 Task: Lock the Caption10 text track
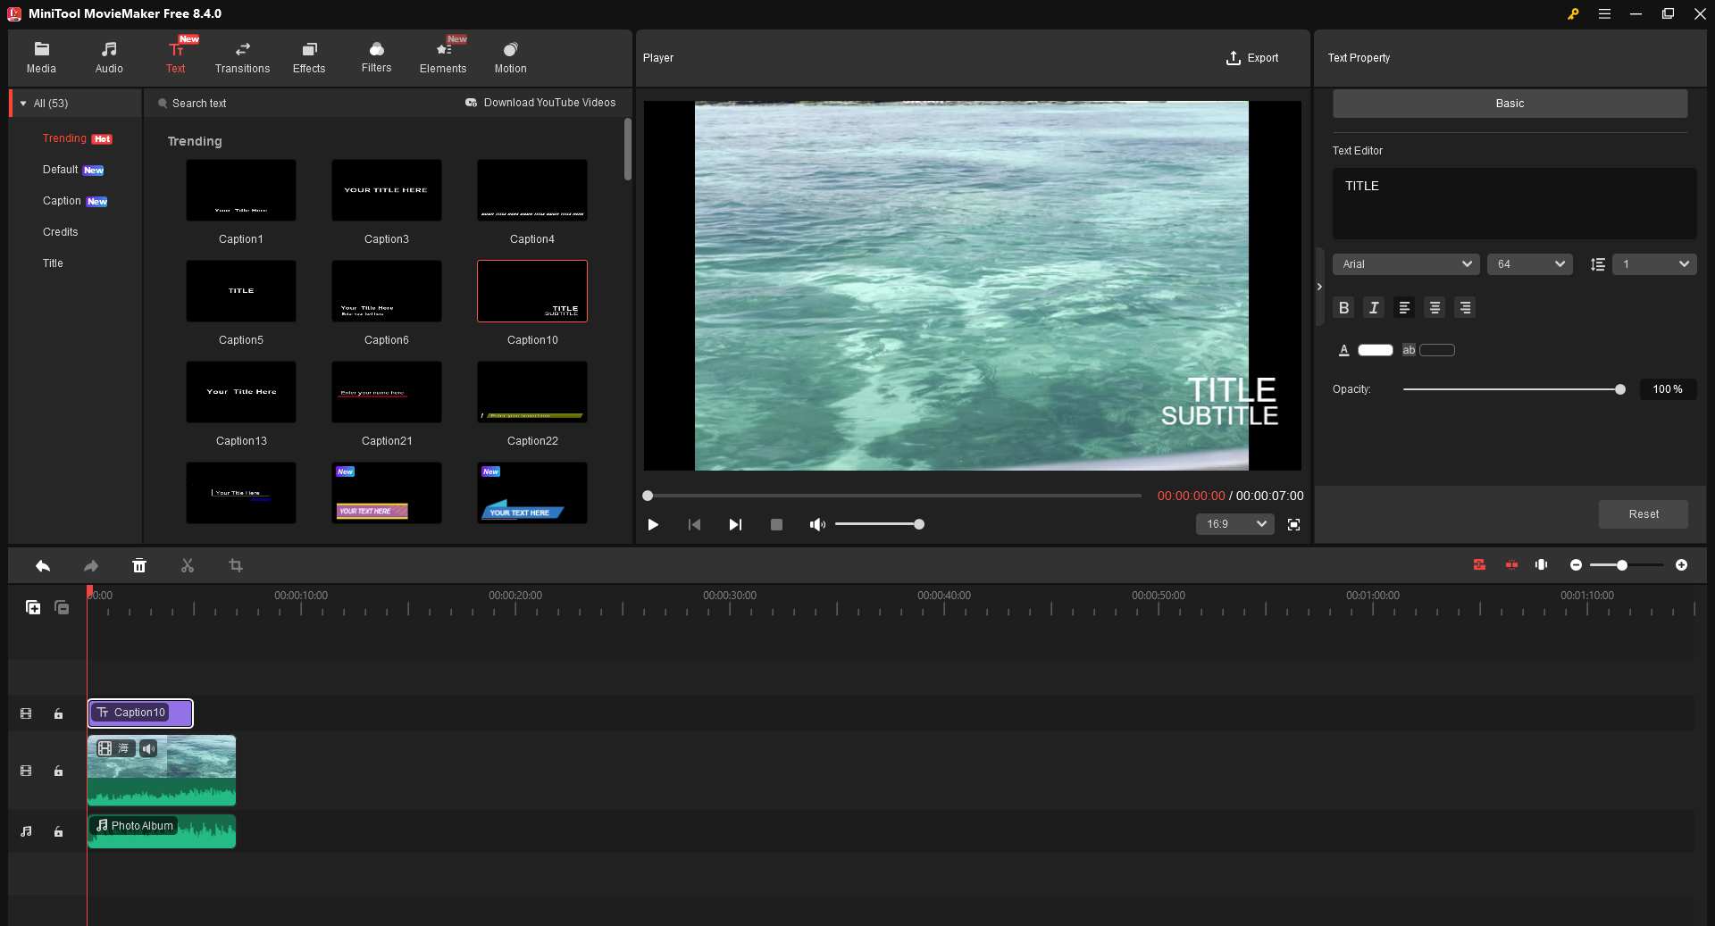58,713
